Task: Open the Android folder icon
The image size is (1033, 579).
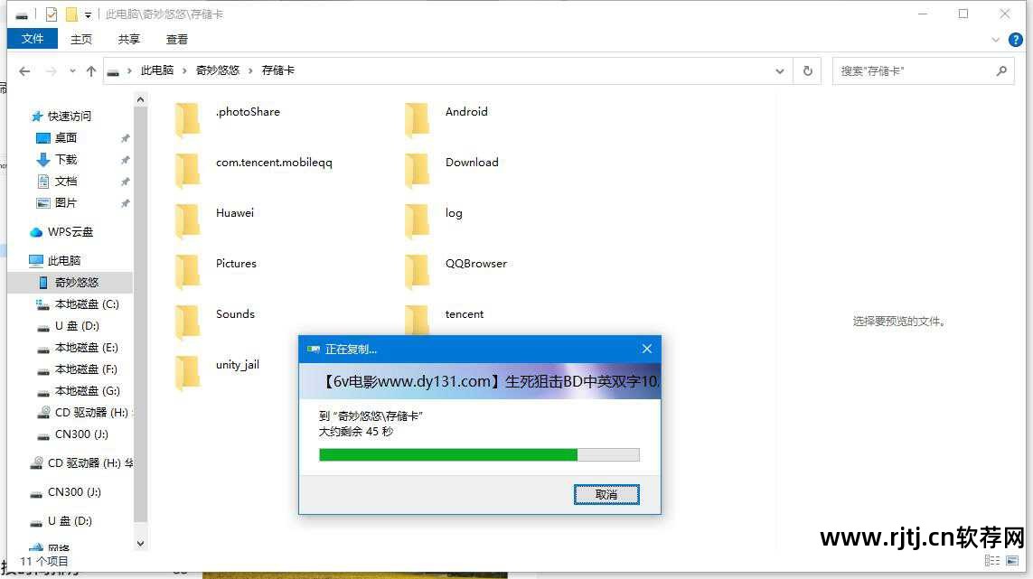Action: 417,120
